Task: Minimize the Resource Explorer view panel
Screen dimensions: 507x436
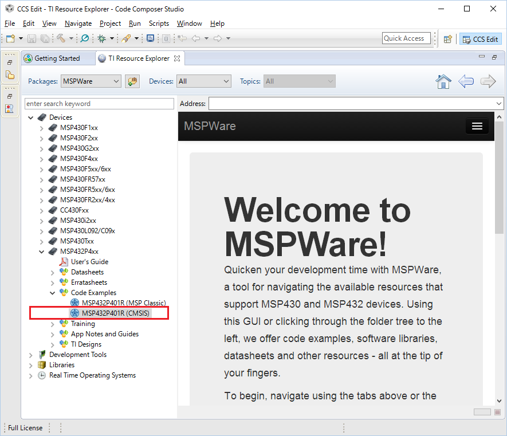Action: 482,57
